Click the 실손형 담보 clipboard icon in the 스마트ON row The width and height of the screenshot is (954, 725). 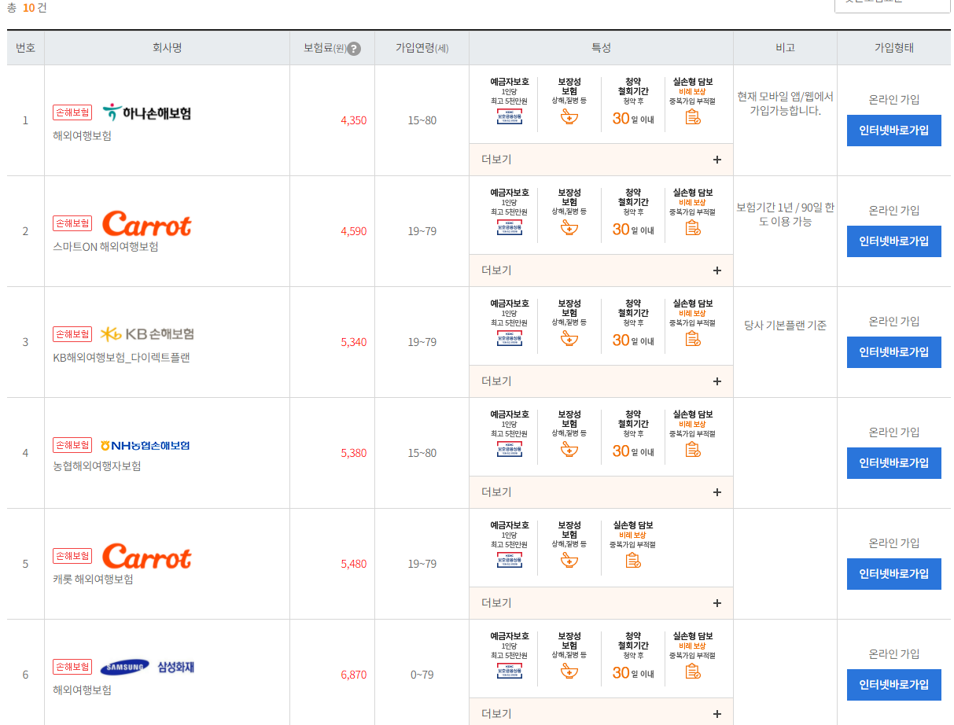click(692, 228)
